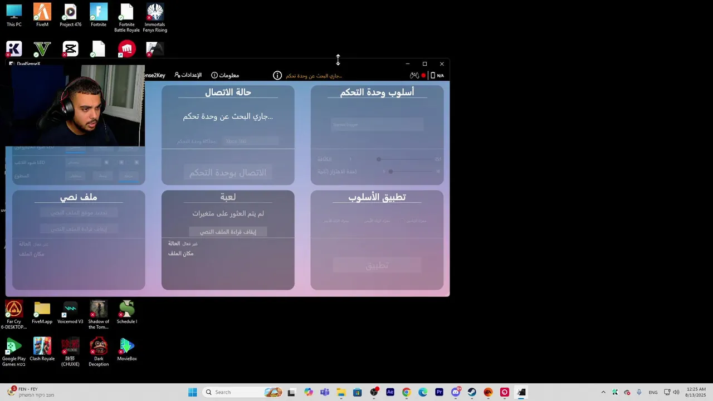Maximize the DualSenseX window

tap(424, 64)
